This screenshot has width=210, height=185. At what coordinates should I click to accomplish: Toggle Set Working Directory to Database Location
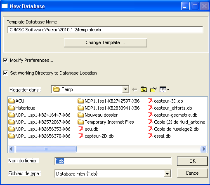tap(5, 73)
